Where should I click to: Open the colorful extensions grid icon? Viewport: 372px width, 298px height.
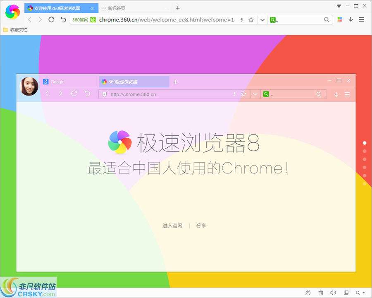(340, 19)
